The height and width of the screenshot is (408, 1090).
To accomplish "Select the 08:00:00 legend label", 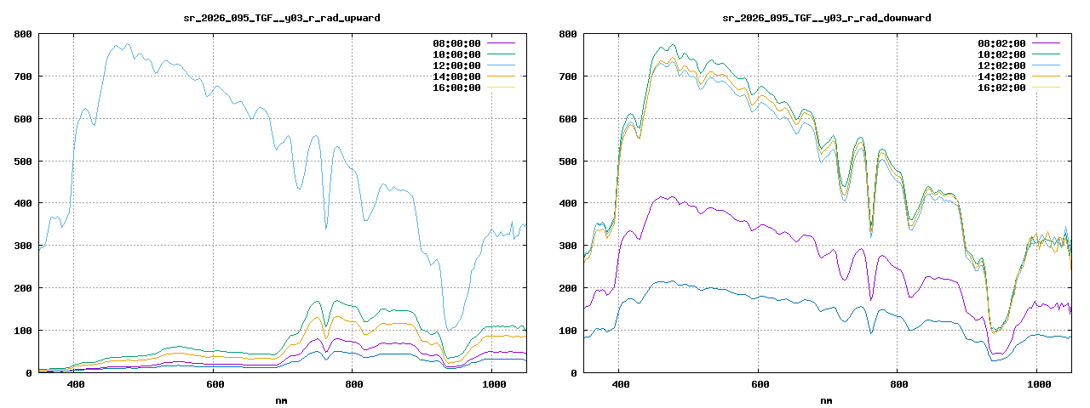I will (456, 43).
